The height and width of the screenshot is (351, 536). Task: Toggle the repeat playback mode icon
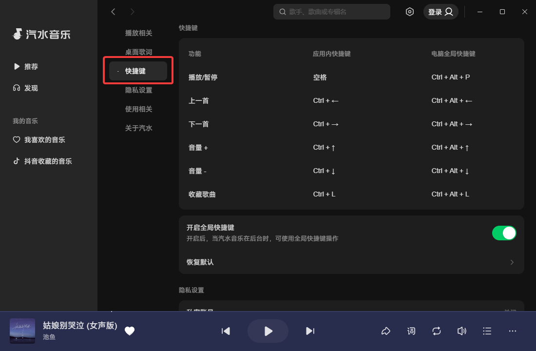click(x=437, y=331)
